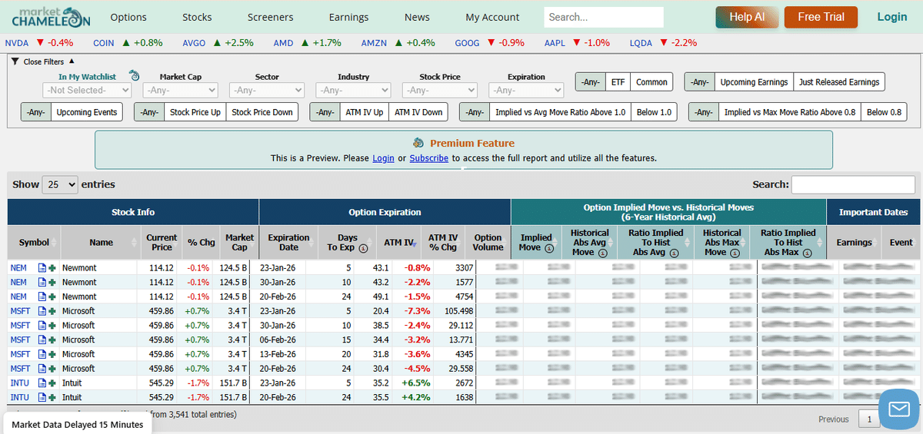Click the Subscribe link in preview banner
The width and height of the screenshot is (923, 434).
428,158
